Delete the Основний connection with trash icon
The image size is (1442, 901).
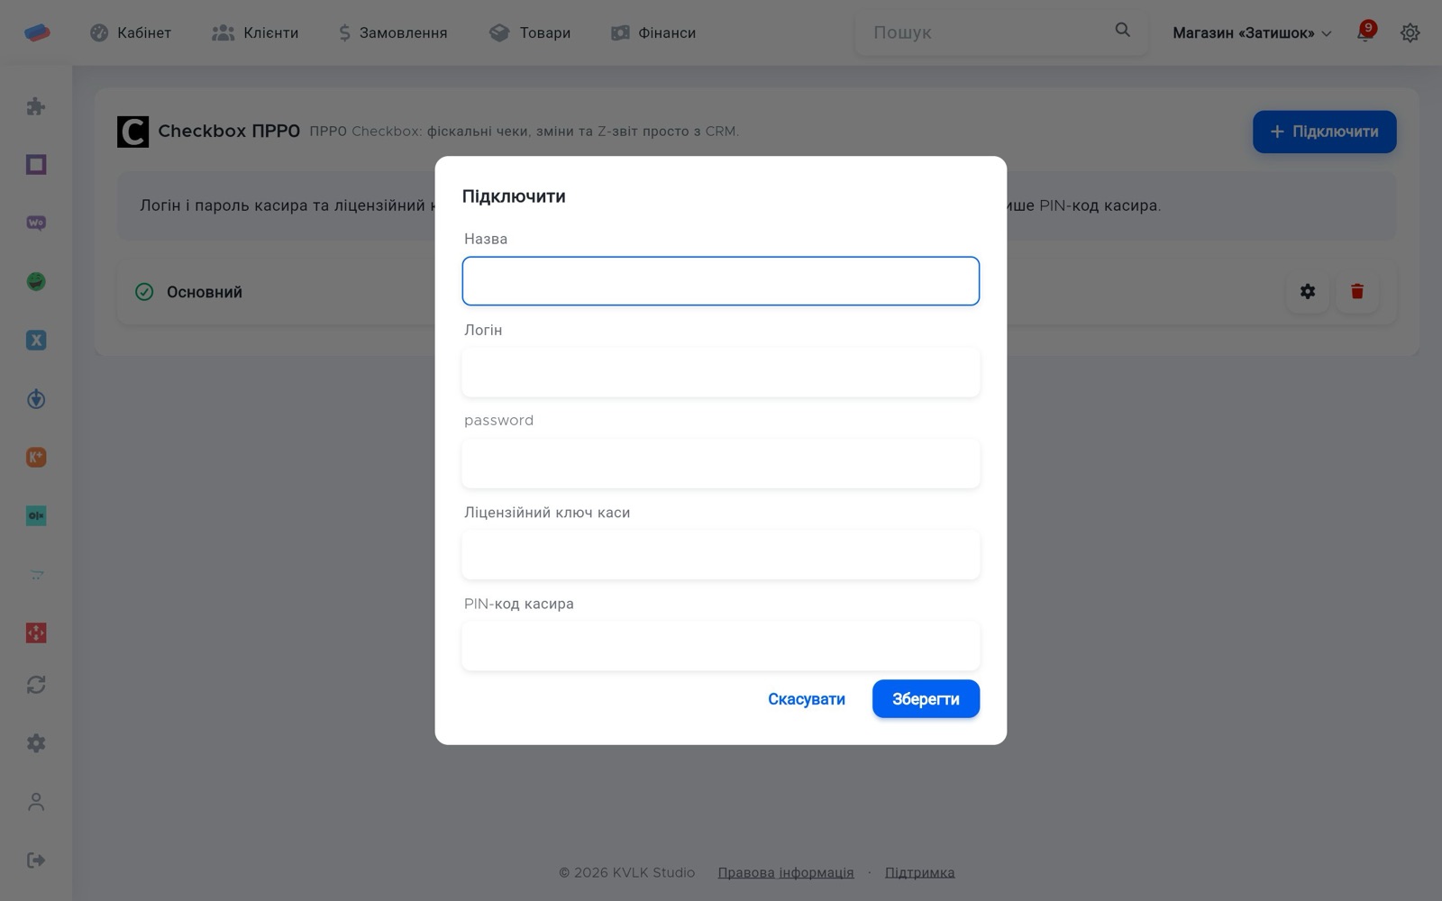click(1357, 292)
